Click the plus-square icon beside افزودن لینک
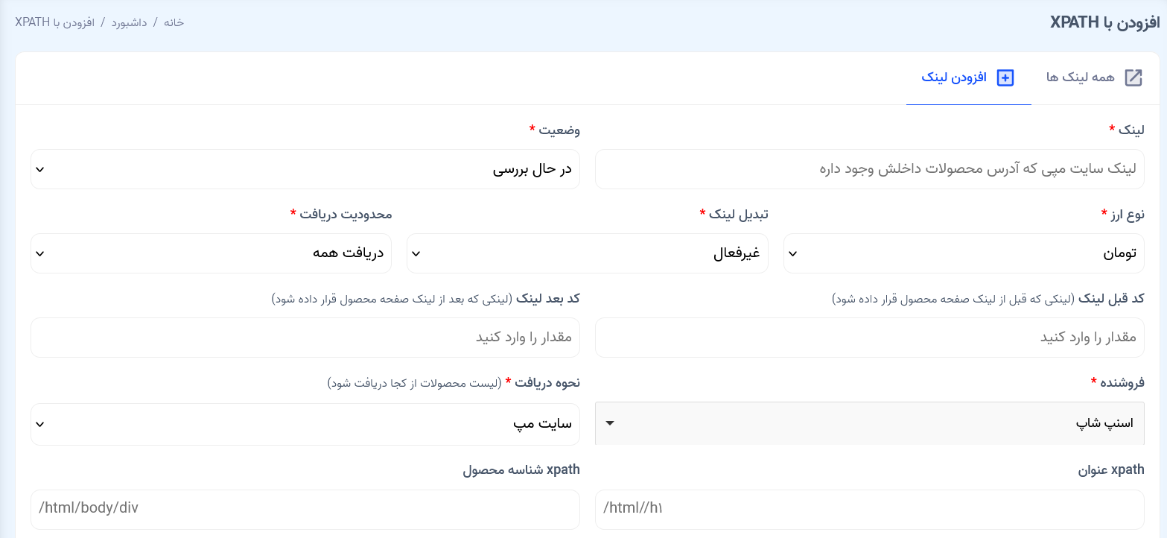Image resolution: width=1167 pixels, height=538 pixels. tap(1005, 78)
